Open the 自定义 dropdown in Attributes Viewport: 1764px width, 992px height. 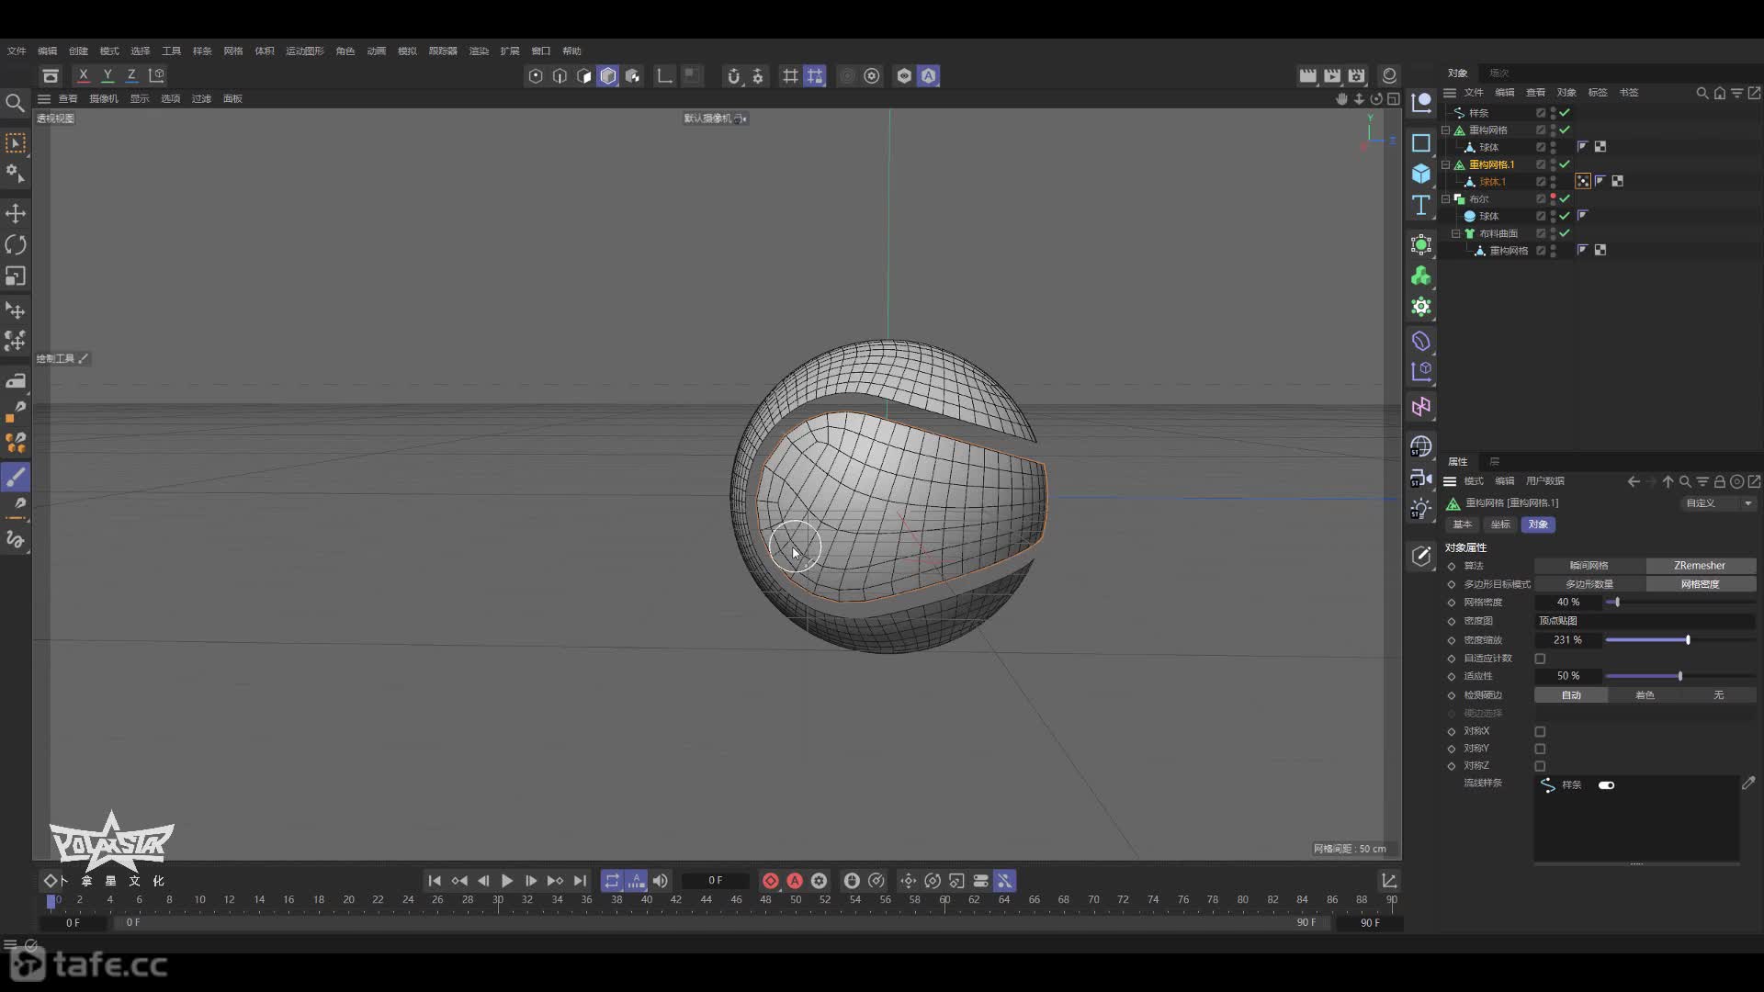click(1719, 503)
